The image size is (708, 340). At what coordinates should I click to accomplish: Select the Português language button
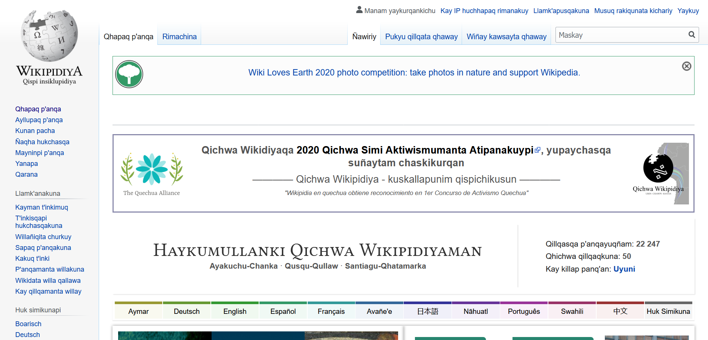[524, 310]
